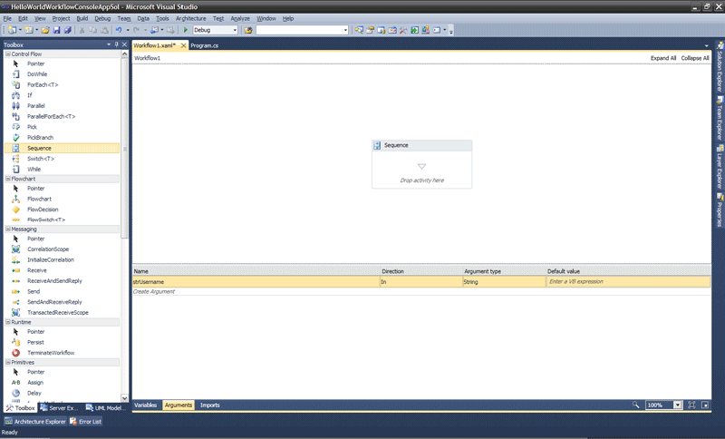Click the Direction cell showing In
Image resolution: width=725 pixels, height=439 pixels.
pyautogui.click(x=421, y=282)
